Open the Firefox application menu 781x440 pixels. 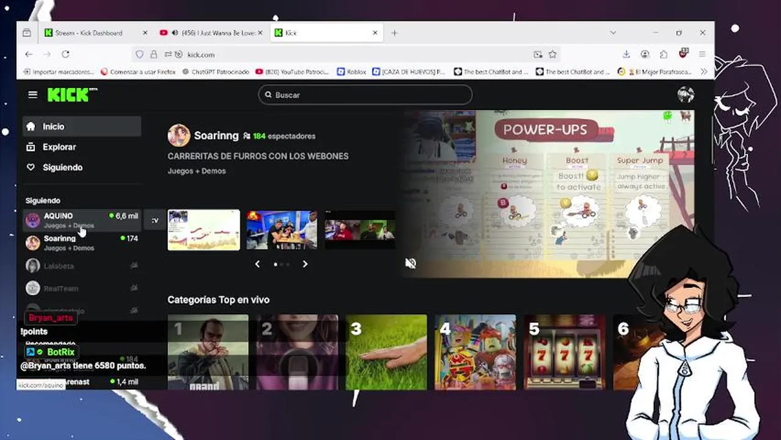click(703, 54)
